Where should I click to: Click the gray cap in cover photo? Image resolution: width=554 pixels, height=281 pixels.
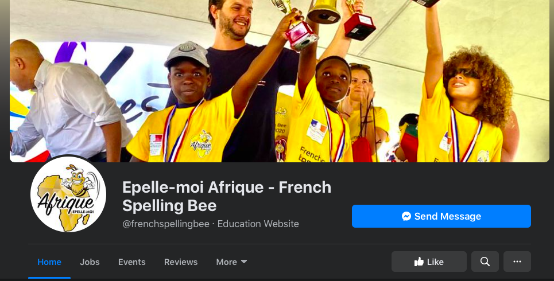(x=187, y=54)
